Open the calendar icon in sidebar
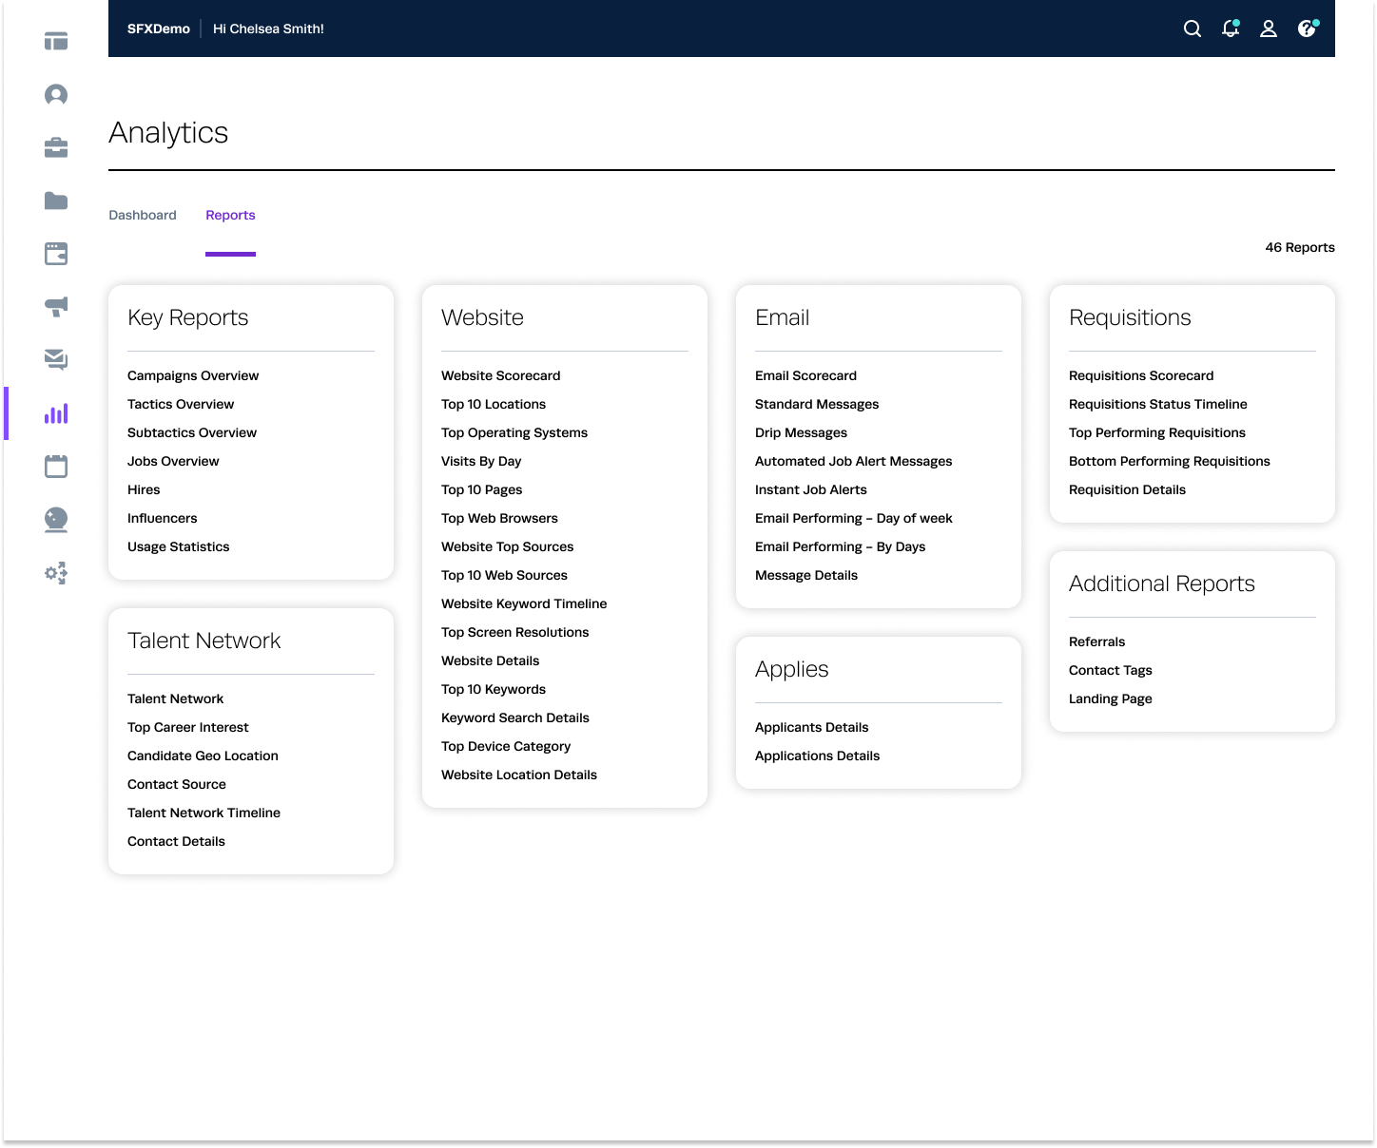This screenshot has width=1377, height=1148. pos(56,466)
